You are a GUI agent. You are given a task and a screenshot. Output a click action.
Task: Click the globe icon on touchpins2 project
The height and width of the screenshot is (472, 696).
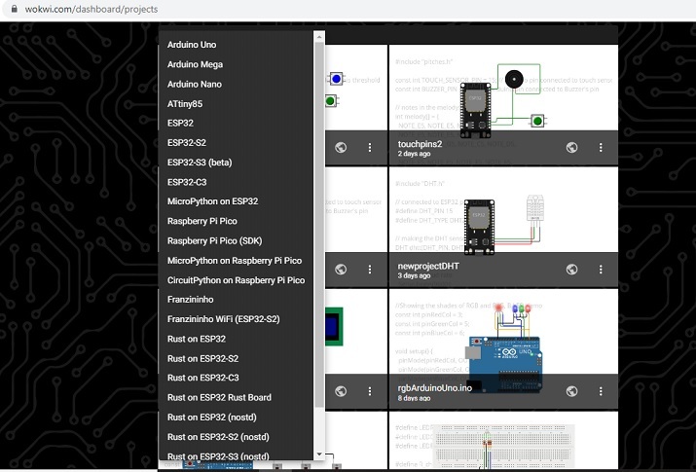tap(572, 148)
